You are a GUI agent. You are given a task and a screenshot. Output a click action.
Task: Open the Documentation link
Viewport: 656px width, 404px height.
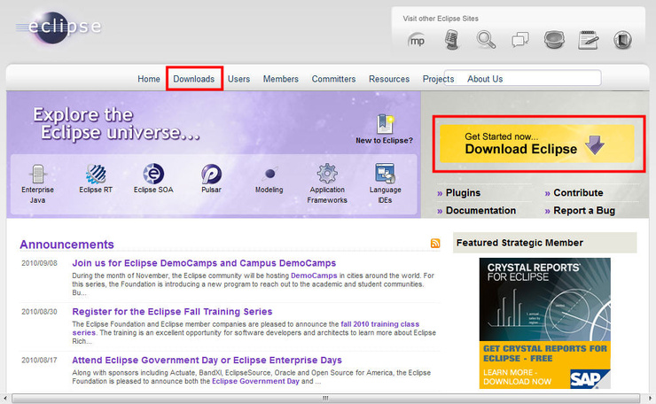(x=480, y=210)
